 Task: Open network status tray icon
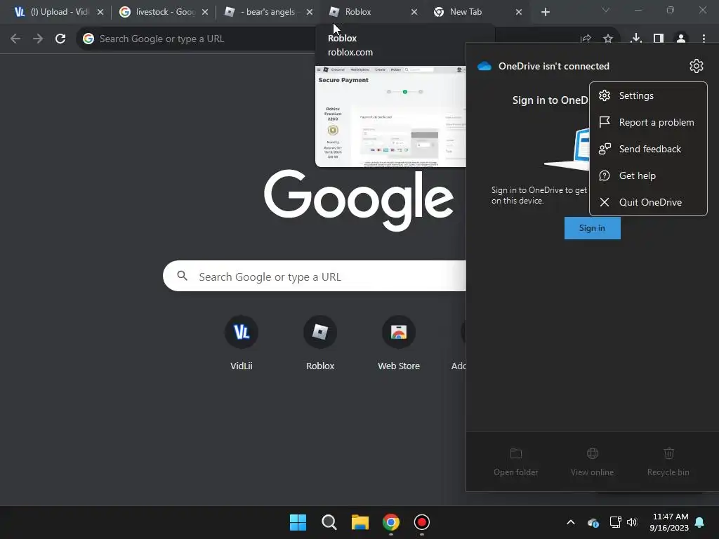615,522
